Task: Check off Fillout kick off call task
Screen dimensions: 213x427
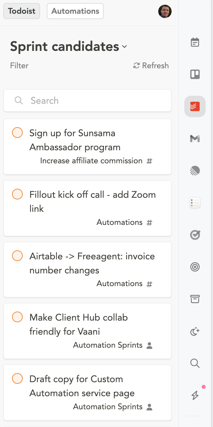Action: tap(17, 194)
